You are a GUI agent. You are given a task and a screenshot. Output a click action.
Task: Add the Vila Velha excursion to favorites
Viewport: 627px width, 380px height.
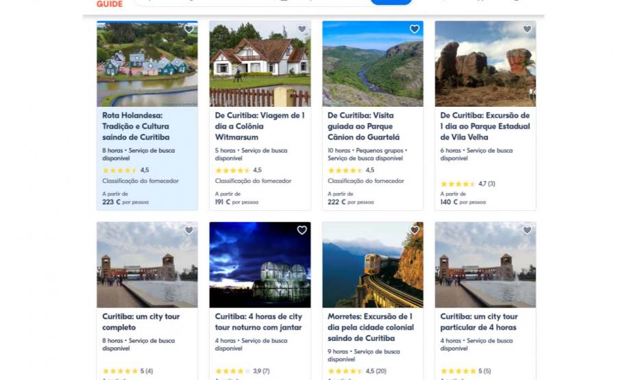pyautogui.click(x=527, y=29)
